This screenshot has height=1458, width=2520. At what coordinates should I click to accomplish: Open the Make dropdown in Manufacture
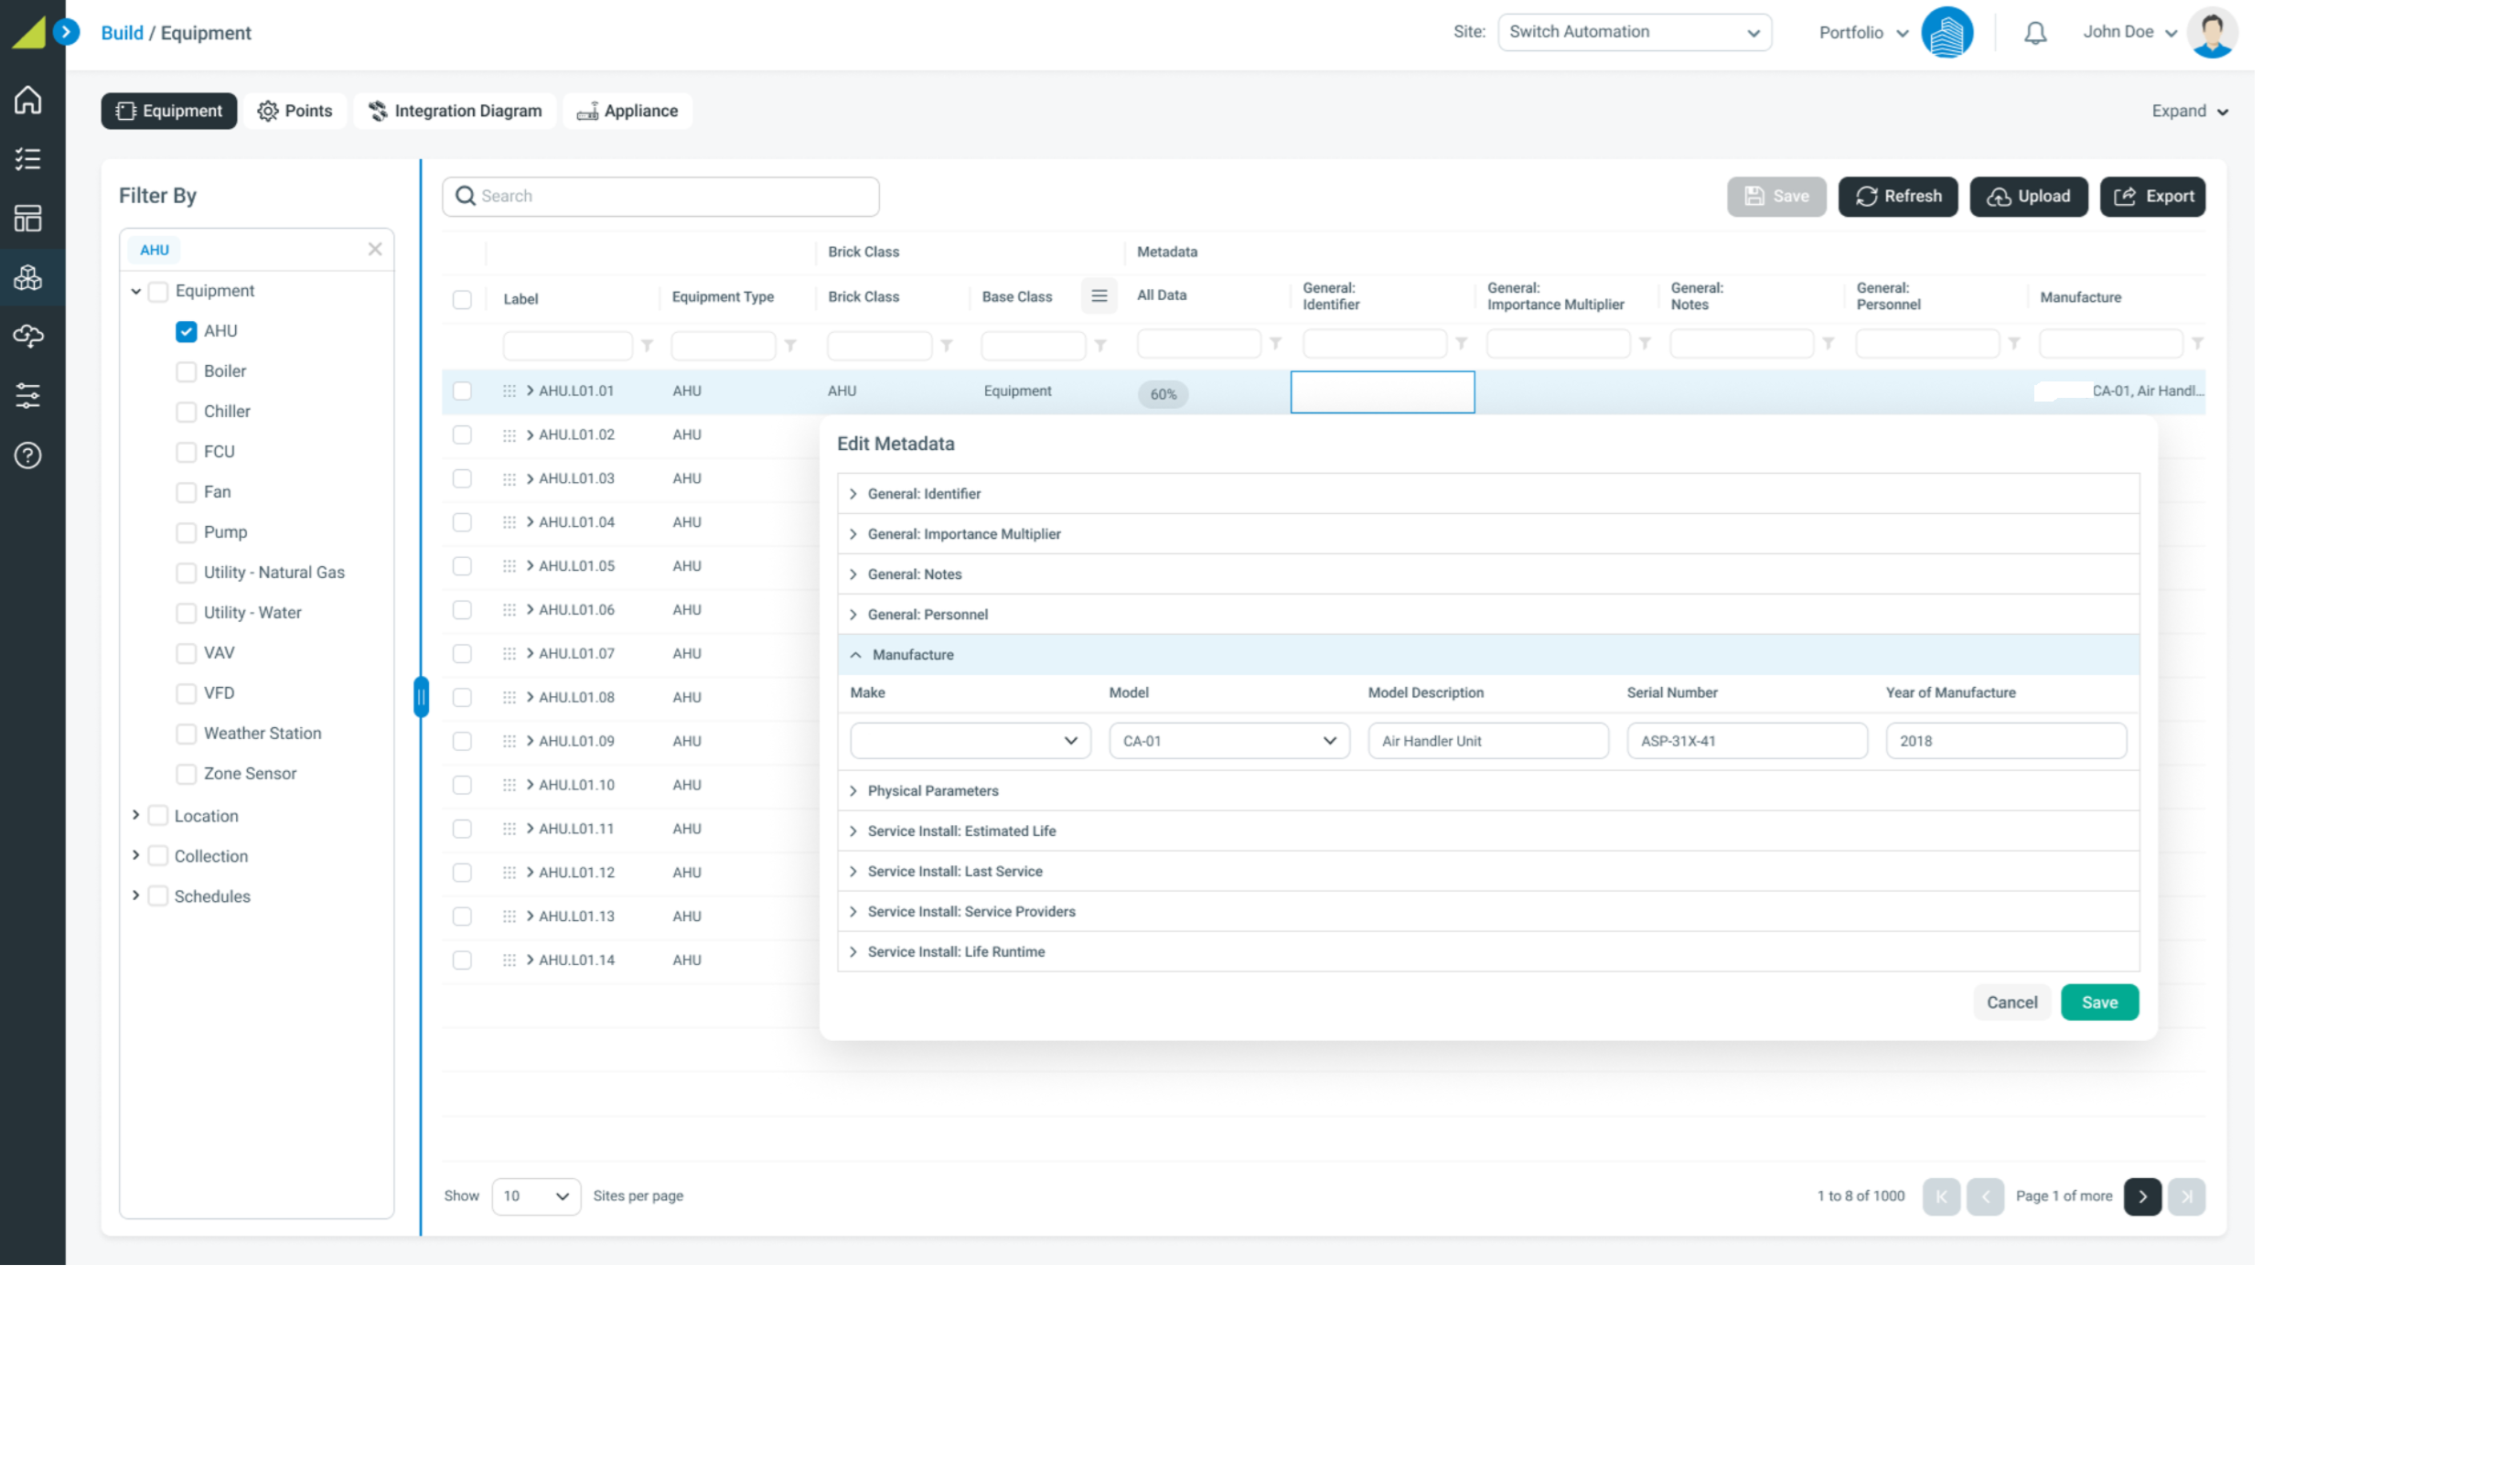click(969, 741)
